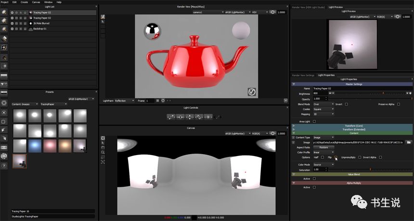The height and width of the screenshot is (221, 414).
Task: Click the hand pan tool in Canvas toolbar
Action: pyautogui.click(x=103, y=148)
